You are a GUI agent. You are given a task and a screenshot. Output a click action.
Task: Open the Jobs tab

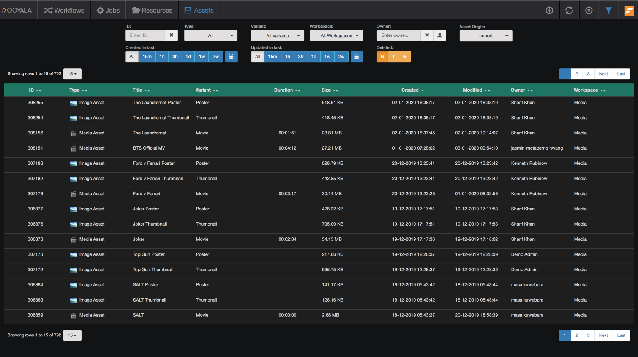tap(108, 10)
